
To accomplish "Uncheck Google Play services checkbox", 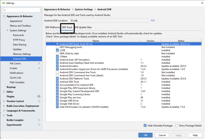I will tap(57, 97).
